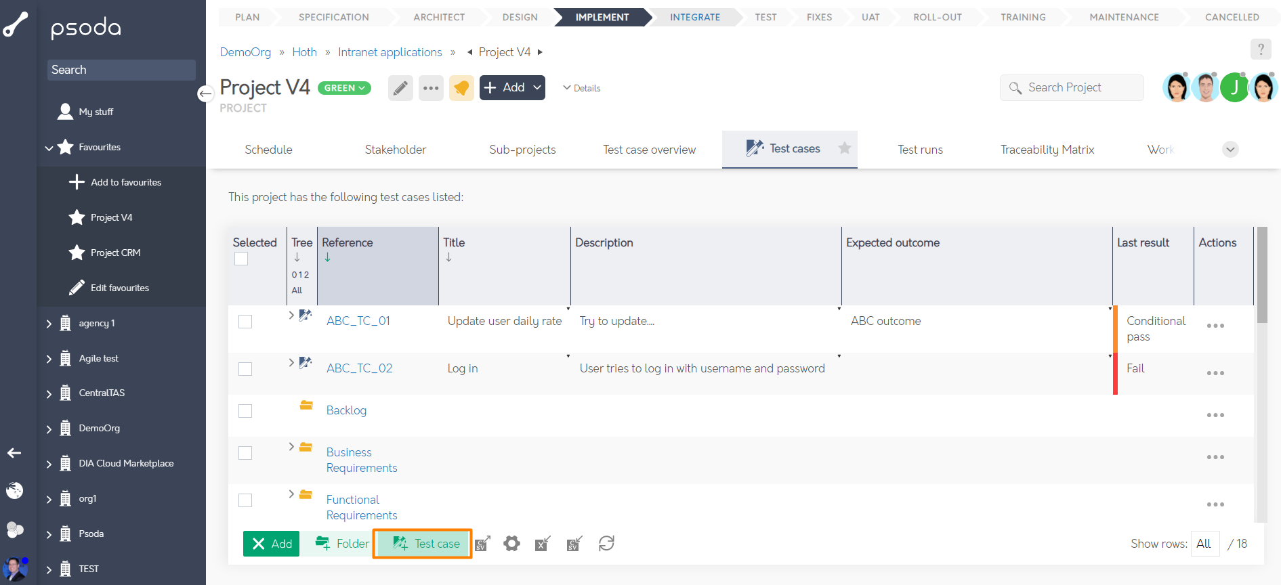Click the Search field in sidebar
The height and width of the screenshot is (585, 1281).
coord(121,70)
